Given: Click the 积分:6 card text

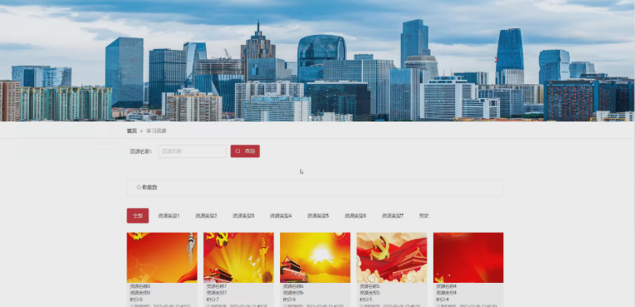Looking at the screenshot, I should click(x=288, y=300).
